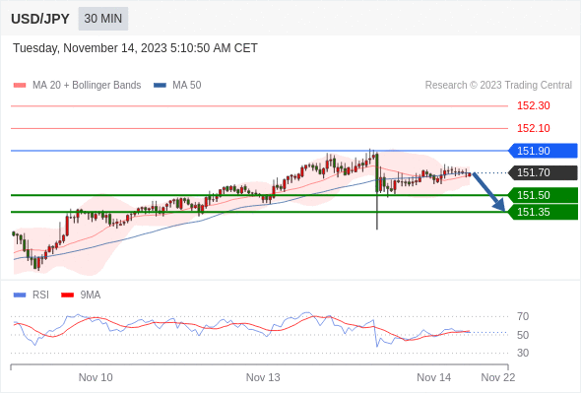Click the 152.30 red resistance label
The height and width of the screenshot is (394, 581).
[534, 106]
